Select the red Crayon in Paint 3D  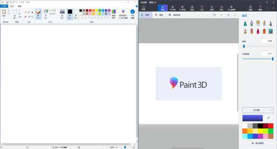click(x=258, y=31)
